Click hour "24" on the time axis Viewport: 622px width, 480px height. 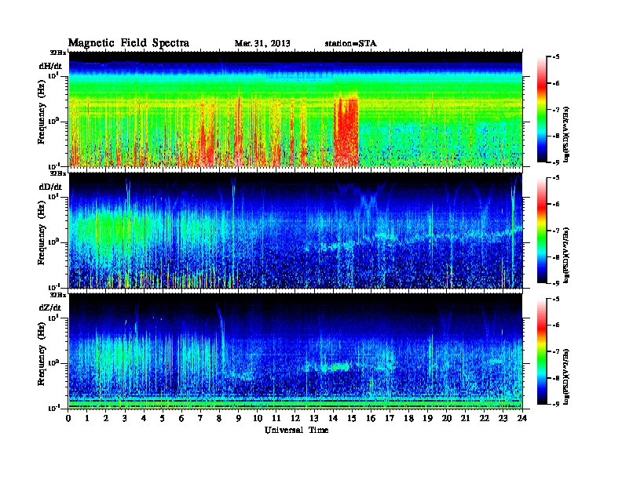522,418
